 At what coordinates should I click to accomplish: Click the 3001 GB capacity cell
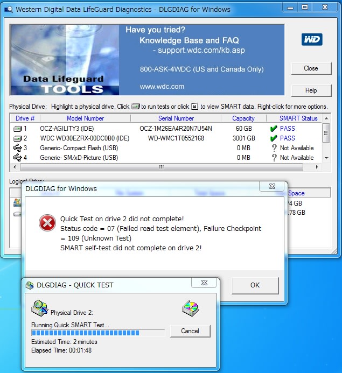click(x=243, y=138)
